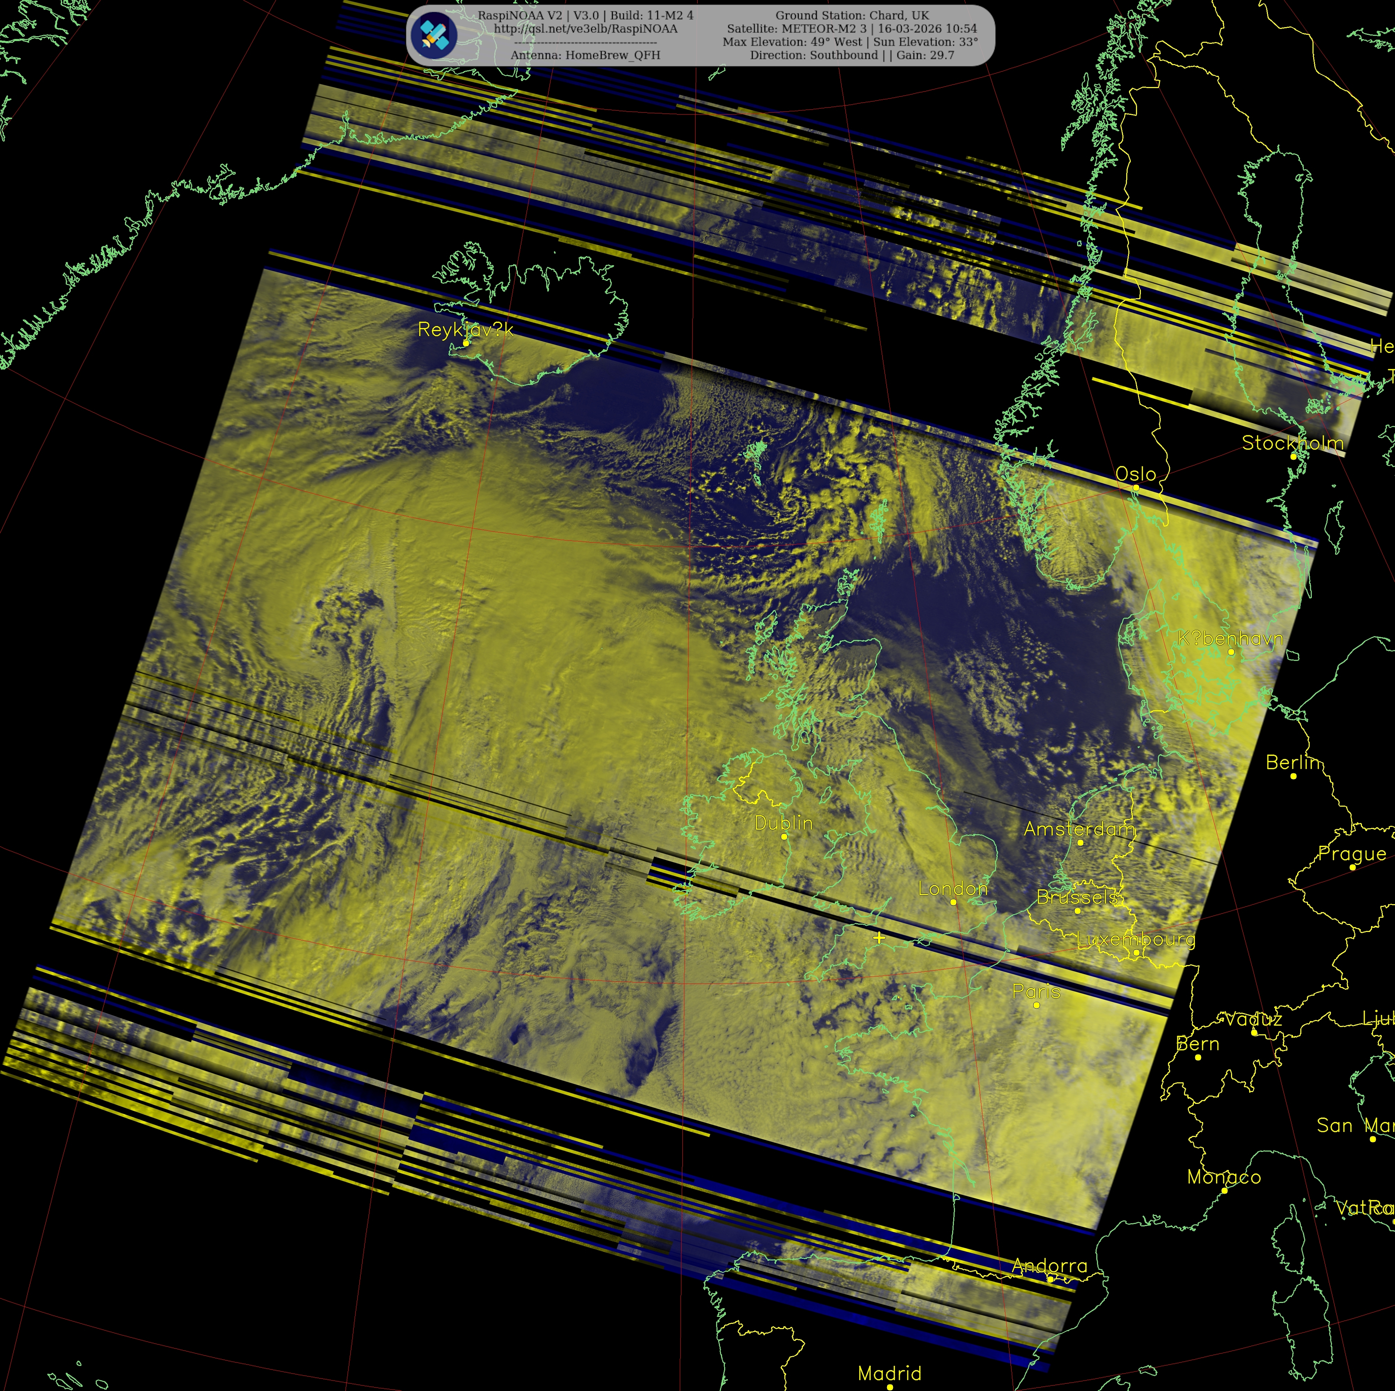The height and width of the screenshot is (1391, 1395).
Task: Click the Dublin city dot marker
Action: coord(784,837)
